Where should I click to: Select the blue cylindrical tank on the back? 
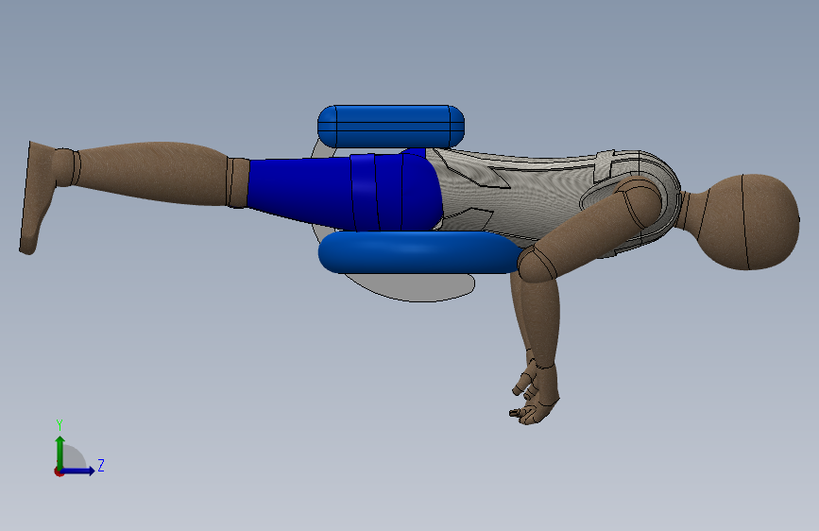point(391,126)
